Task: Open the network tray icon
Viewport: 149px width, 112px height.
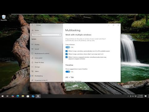Action: [136, 96]
